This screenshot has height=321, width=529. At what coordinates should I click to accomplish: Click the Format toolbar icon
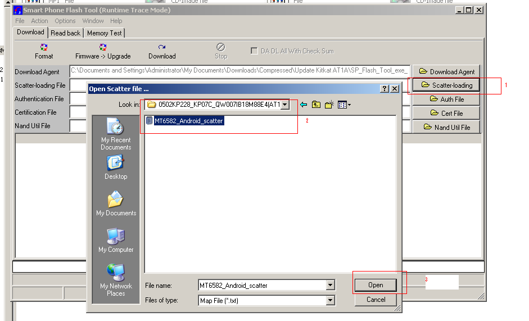tap(44, 51)
